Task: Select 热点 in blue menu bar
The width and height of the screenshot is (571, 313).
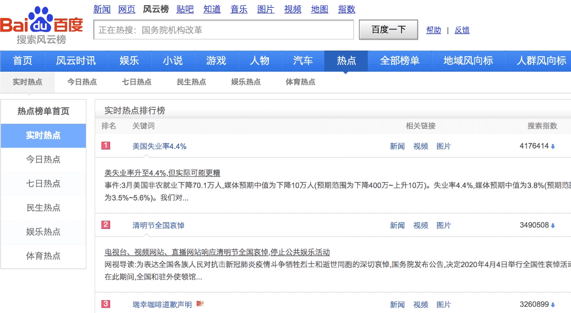Action: coord(346,61)
